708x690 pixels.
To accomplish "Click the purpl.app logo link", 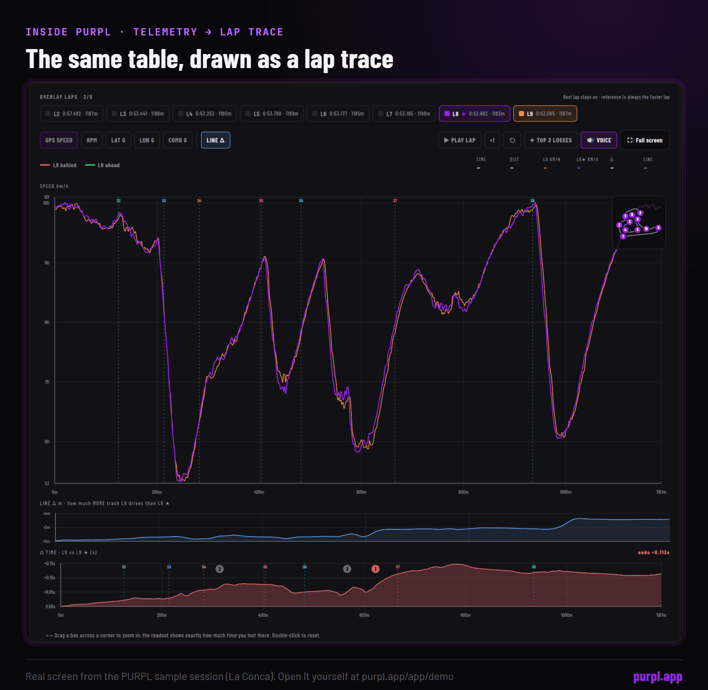I will click(658, 677).
